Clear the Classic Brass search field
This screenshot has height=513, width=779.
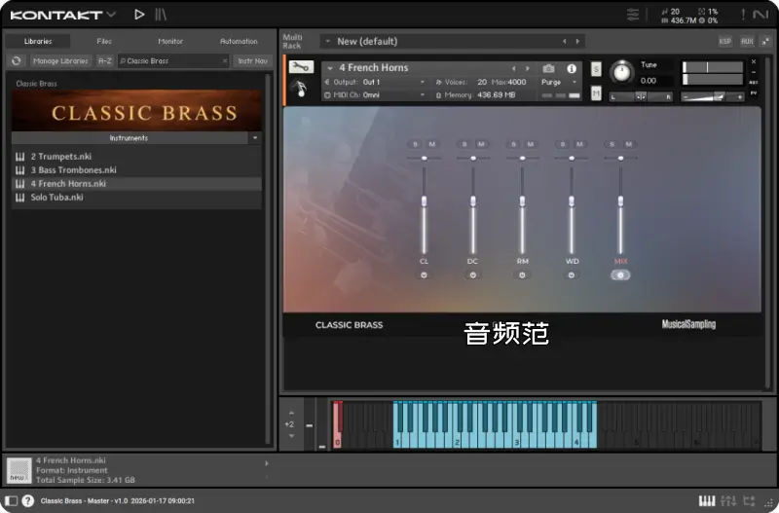[225, 60]
